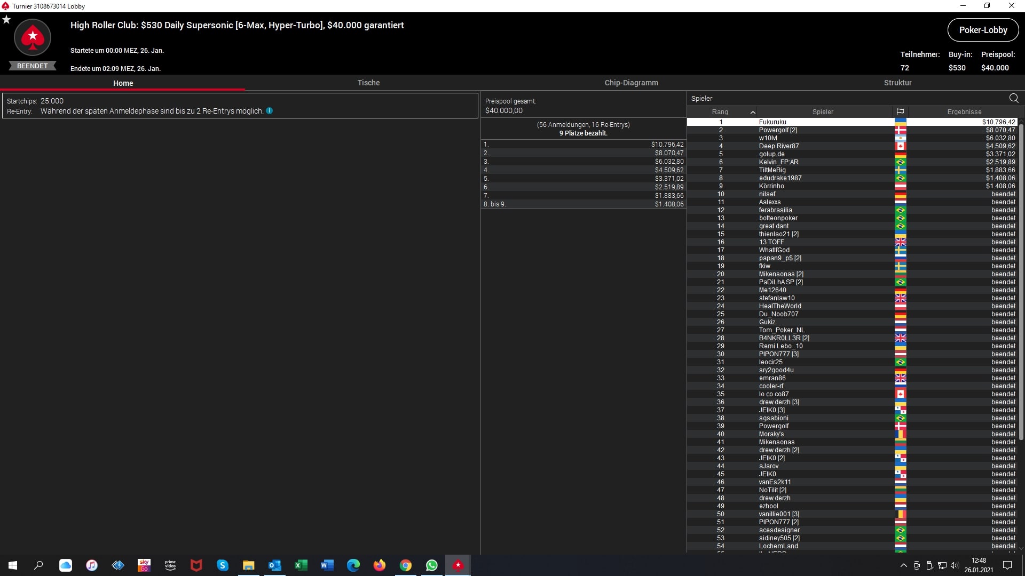
Task: Switch to the Struktur tab
Action: pos(897,83)
